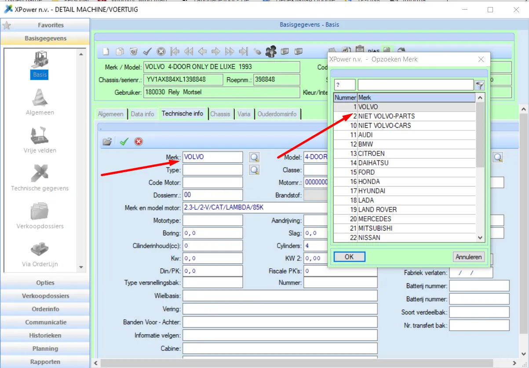Expand the Orderinfo sidebar section
The image size is (529, 368).
pyautogui.click(x=45, y=309)
